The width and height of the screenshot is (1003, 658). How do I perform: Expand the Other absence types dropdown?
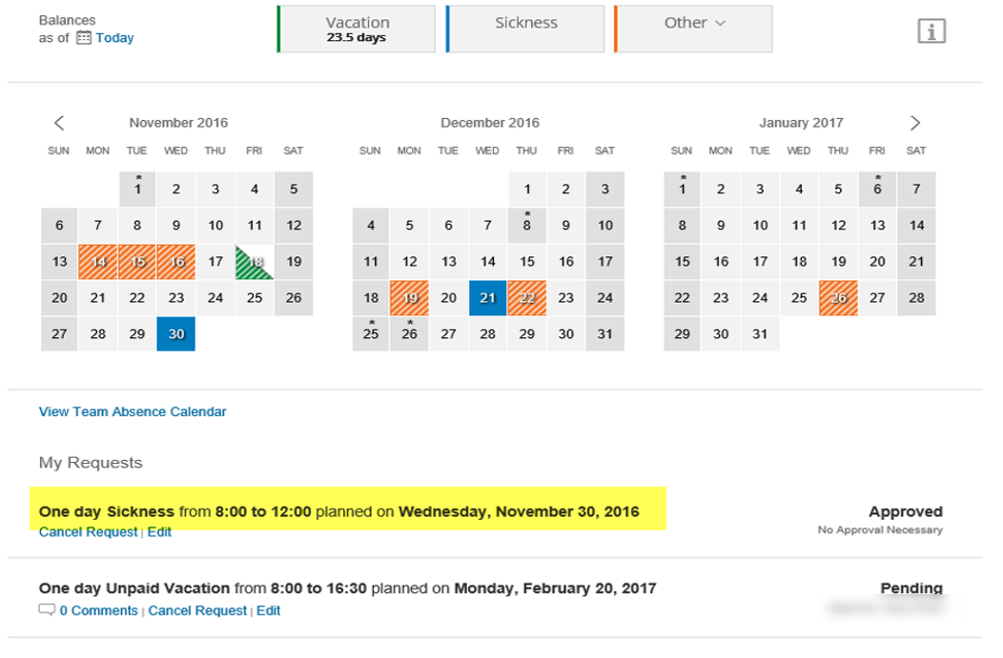click(694, 29)
